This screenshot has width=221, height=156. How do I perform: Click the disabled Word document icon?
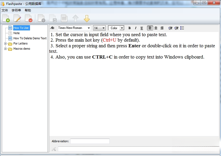coord(53,18)
